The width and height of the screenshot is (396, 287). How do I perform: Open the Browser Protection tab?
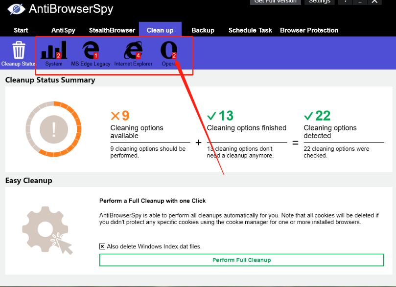point(309,30)
